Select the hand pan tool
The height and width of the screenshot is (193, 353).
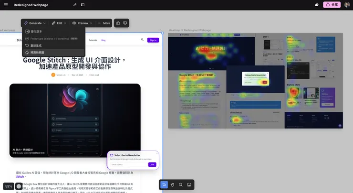point(173,185)
